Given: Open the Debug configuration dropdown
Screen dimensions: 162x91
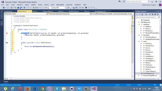Looking at the screenshot, I should (x=48, y=8).
